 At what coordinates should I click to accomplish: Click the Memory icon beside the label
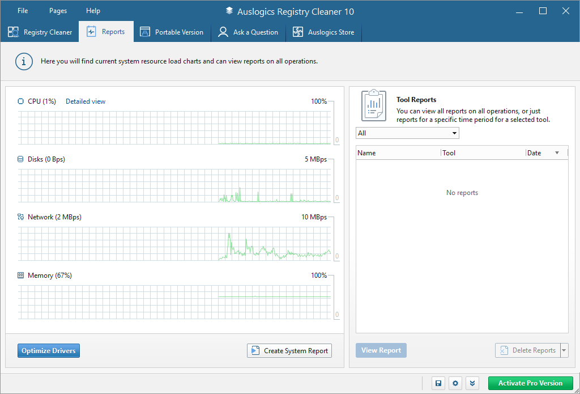21,276
